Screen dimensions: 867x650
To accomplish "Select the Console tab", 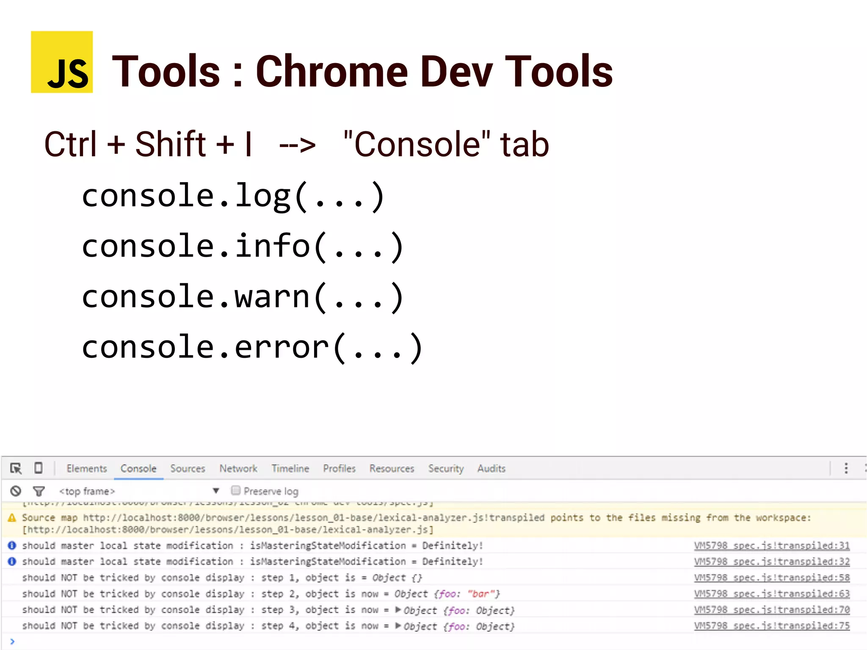I will point(138,468).
